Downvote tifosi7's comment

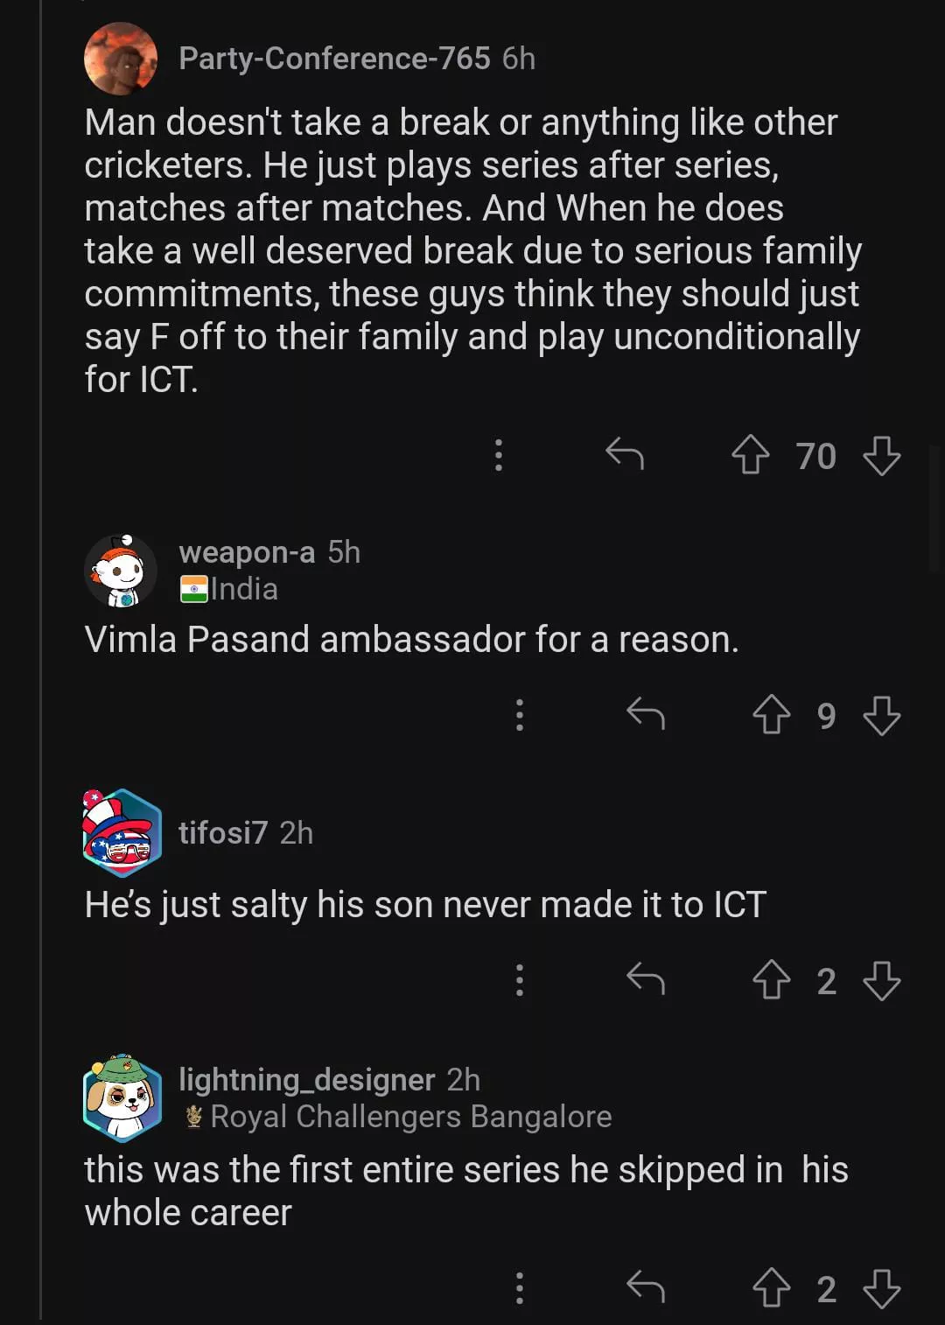coord(881,980)
